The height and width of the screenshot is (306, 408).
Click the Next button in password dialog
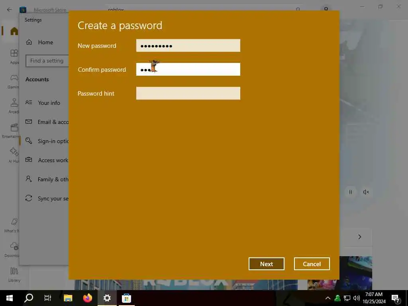[x=267, y=264]
